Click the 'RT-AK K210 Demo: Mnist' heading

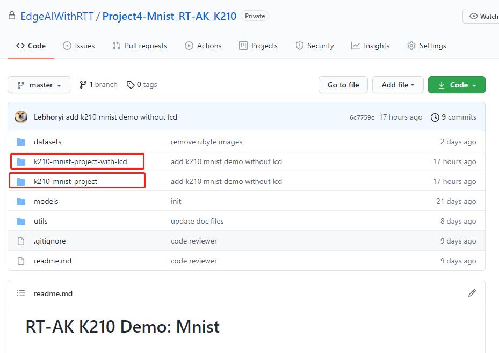(x=122, y=327)
